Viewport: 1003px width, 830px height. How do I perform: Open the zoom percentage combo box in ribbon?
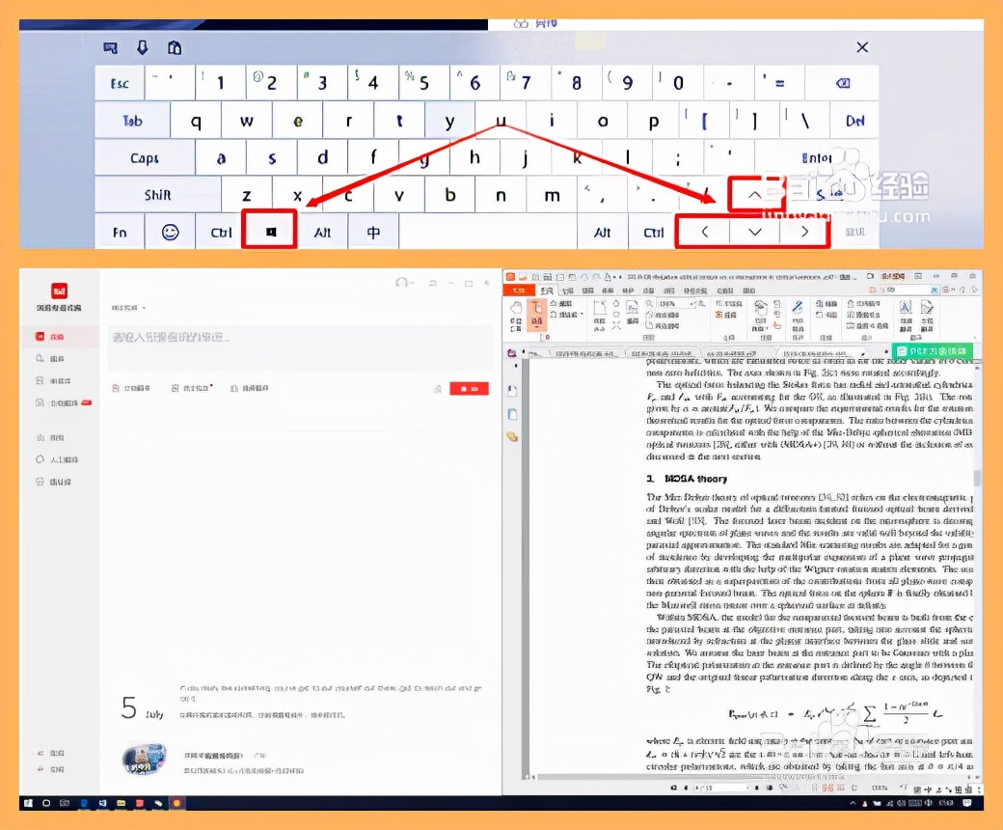pyautogui.click(x=677, y=304)
